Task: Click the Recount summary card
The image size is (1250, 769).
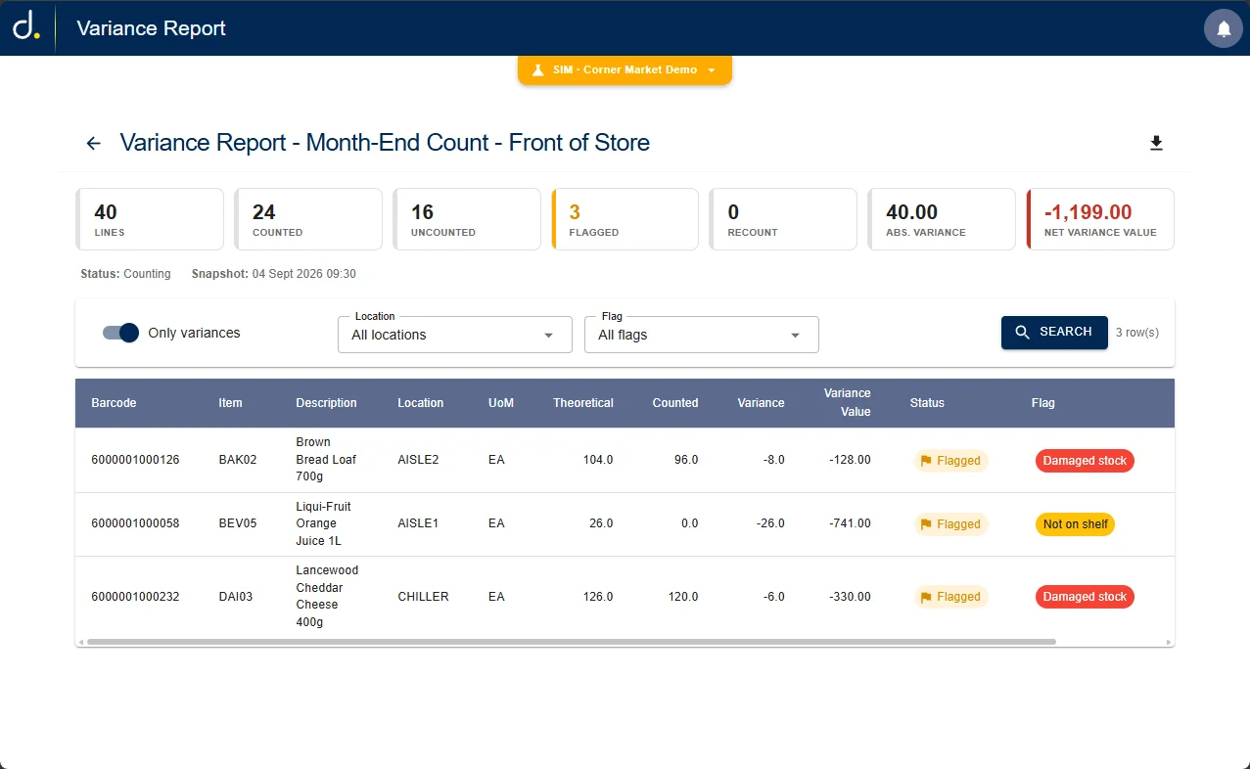Action: coord(783,219)
